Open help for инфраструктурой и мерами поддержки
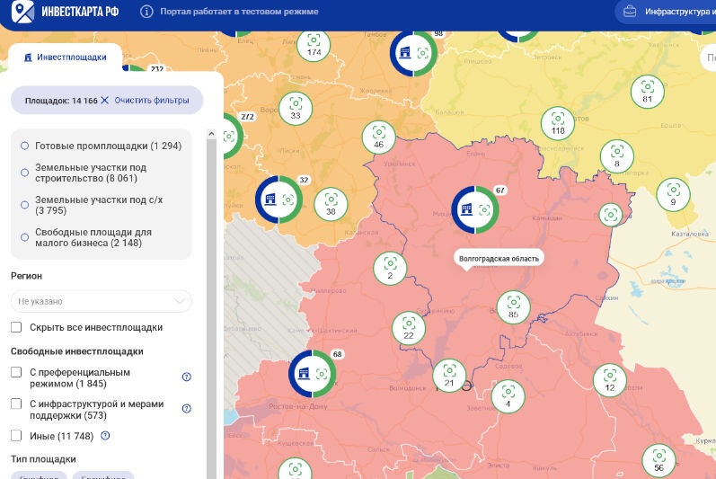The height and width of the screenshot is (479, 716). click(x=186, y=409)
